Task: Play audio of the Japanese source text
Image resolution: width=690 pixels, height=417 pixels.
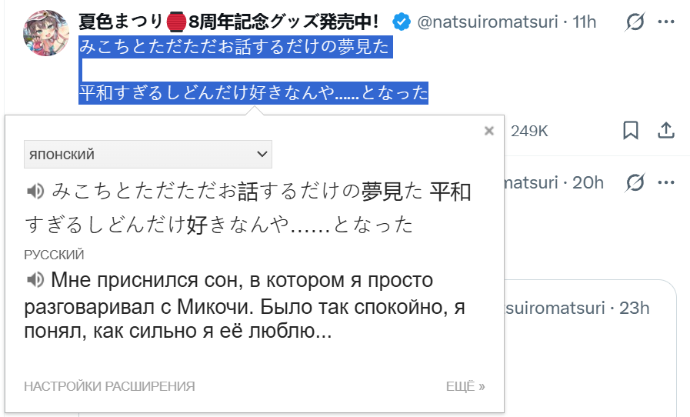Action: pos(35,191)
